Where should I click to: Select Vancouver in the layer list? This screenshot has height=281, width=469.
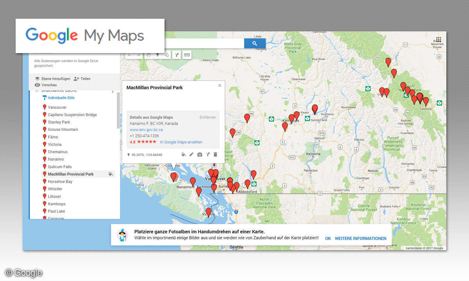pyautogui.click(x=57, y=107)
